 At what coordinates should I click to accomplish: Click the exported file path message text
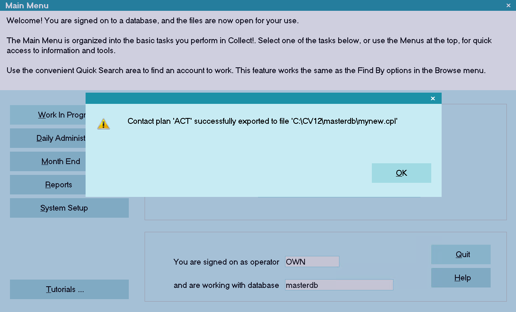click(263, 121)
